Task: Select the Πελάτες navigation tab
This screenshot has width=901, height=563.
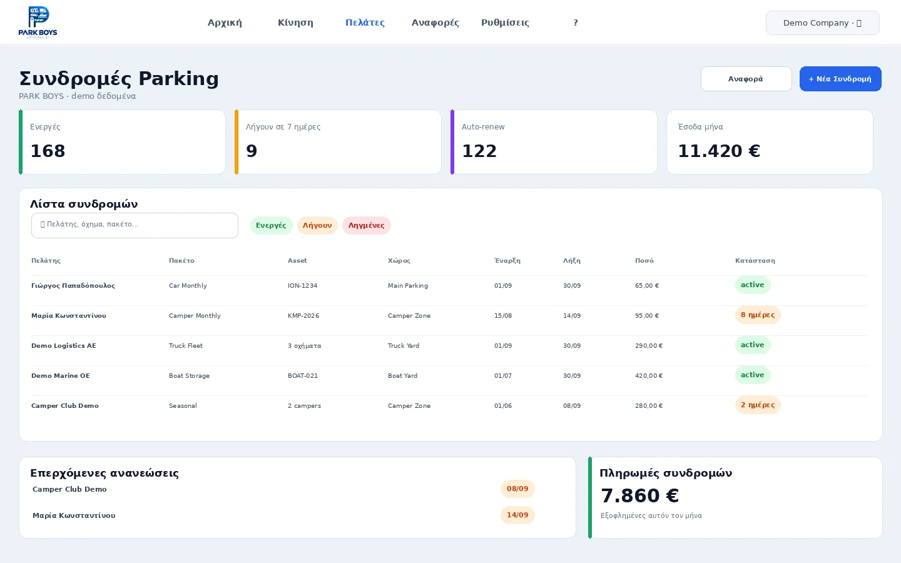Action: 365,23
